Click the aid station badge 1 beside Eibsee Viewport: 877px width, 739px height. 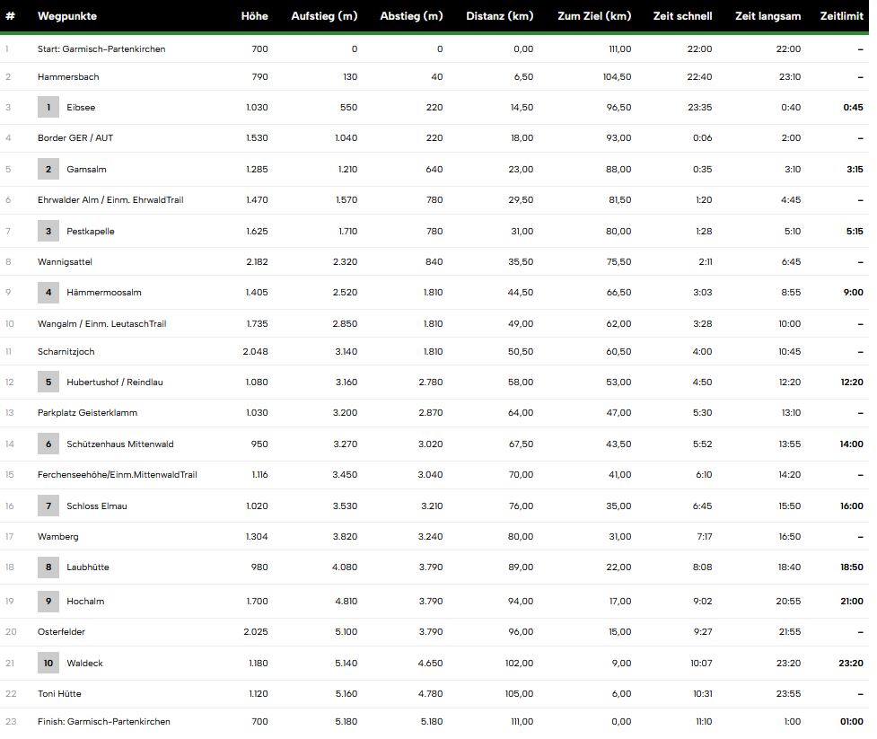click(x=48, y=108)
